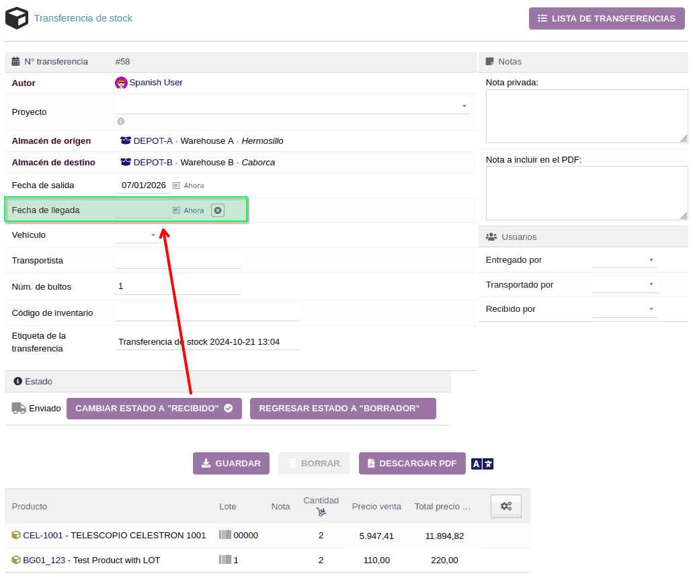Screen dimensions: 691x582
Task: Open the Recibido por dropdown
Action: pyautogui.click(x=624, y=309)
